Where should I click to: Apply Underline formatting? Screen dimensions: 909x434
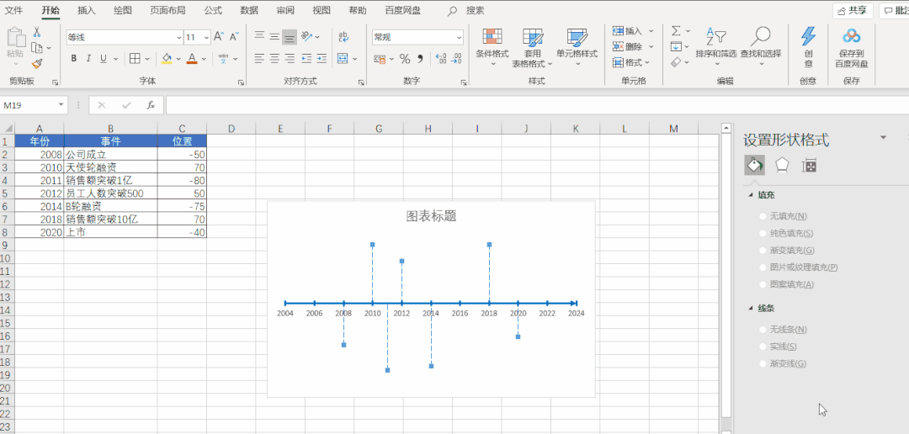tap(104, 59)
